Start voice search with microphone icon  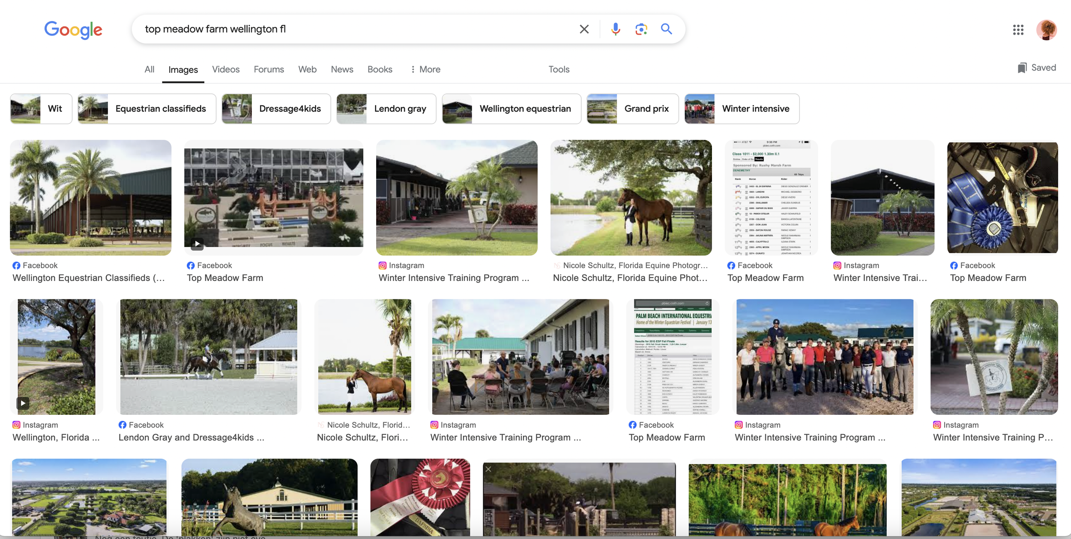tap(616, 29)
